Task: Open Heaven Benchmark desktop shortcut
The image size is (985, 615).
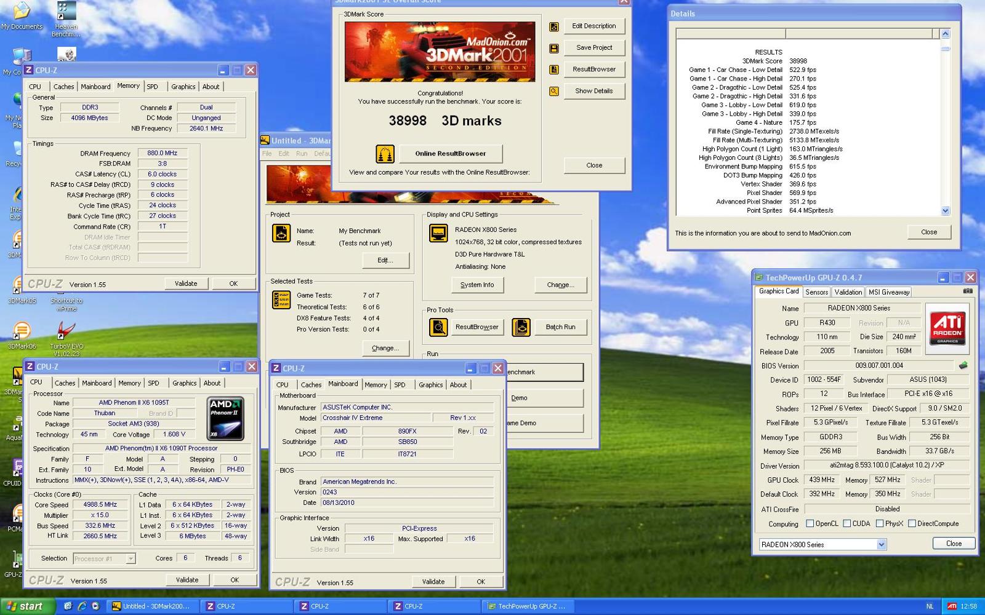Action: pyautogui.click(x=66, y=20)
